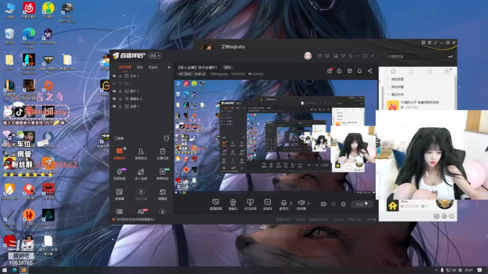This screenshot has height=274, width=488.
Task: Open the 读弹幕 tool
Action: tap(119, 194)
